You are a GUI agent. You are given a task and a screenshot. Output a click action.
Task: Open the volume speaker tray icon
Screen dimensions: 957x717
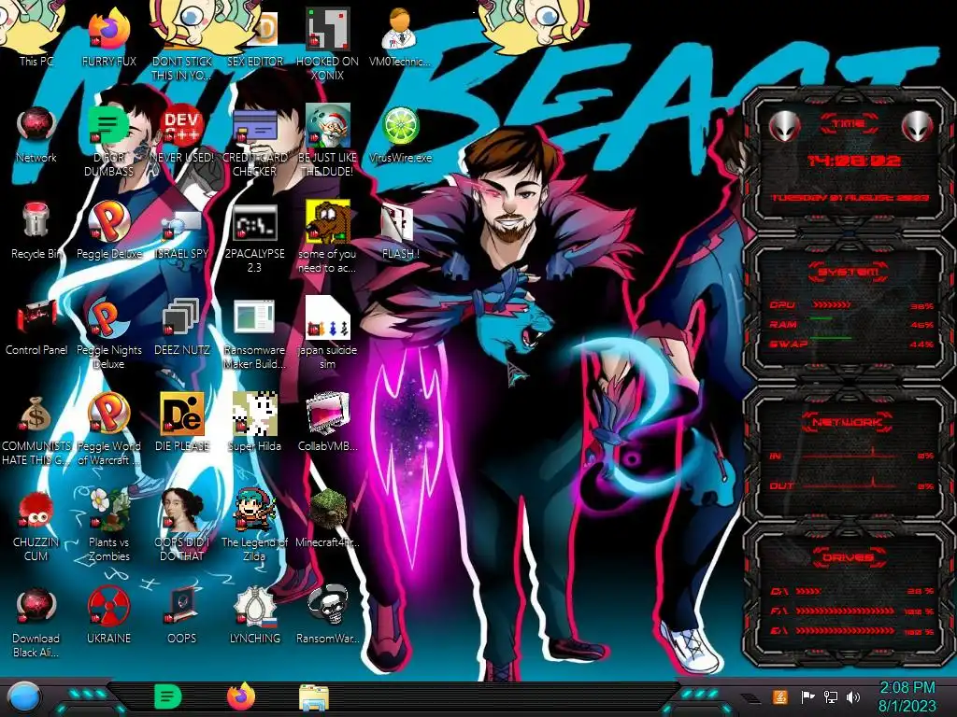853,696
